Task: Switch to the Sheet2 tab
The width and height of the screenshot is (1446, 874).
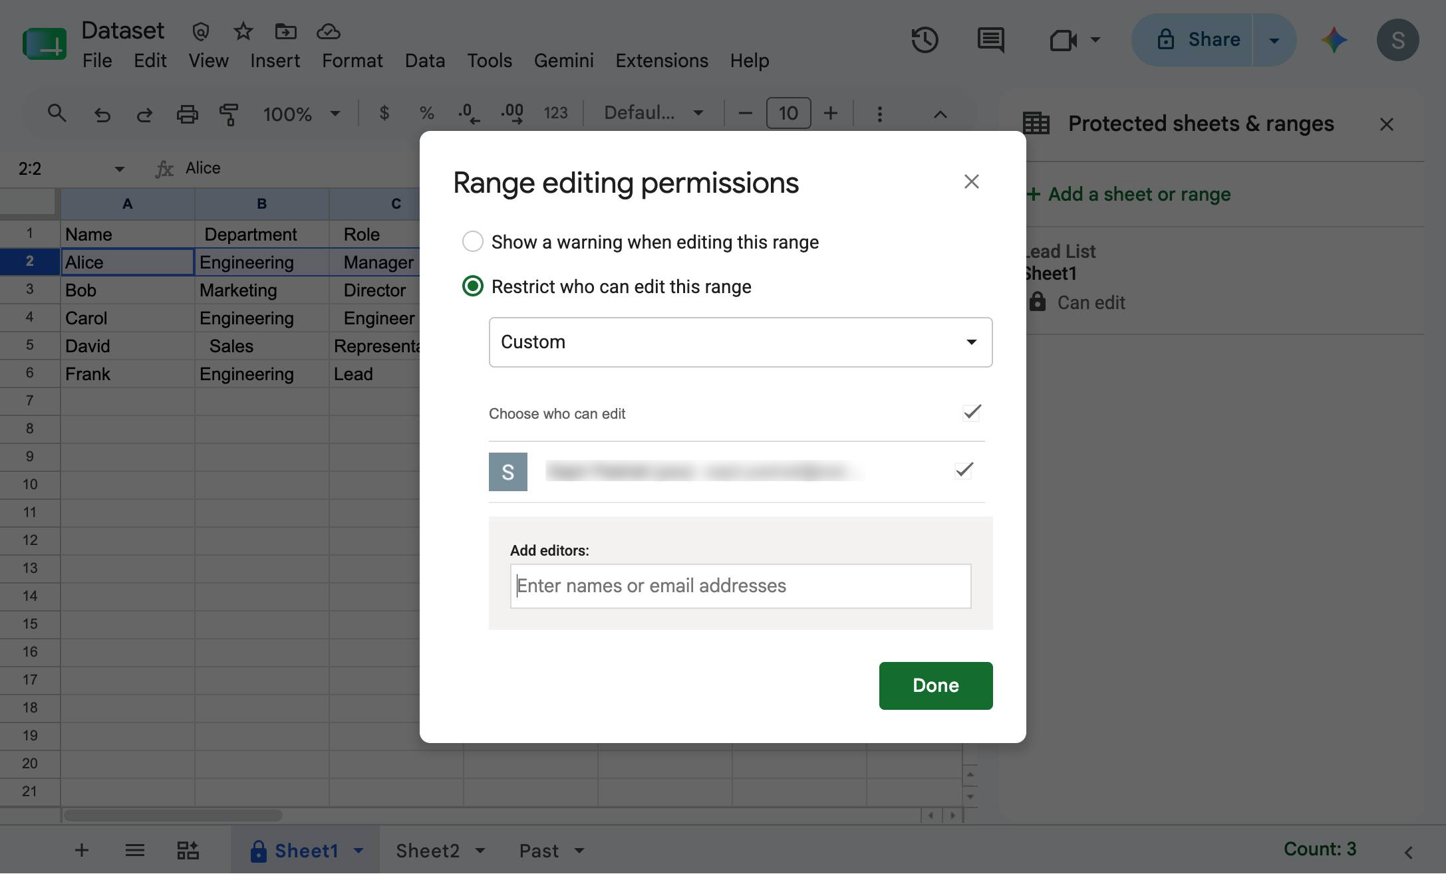Action: pos(428,851)
